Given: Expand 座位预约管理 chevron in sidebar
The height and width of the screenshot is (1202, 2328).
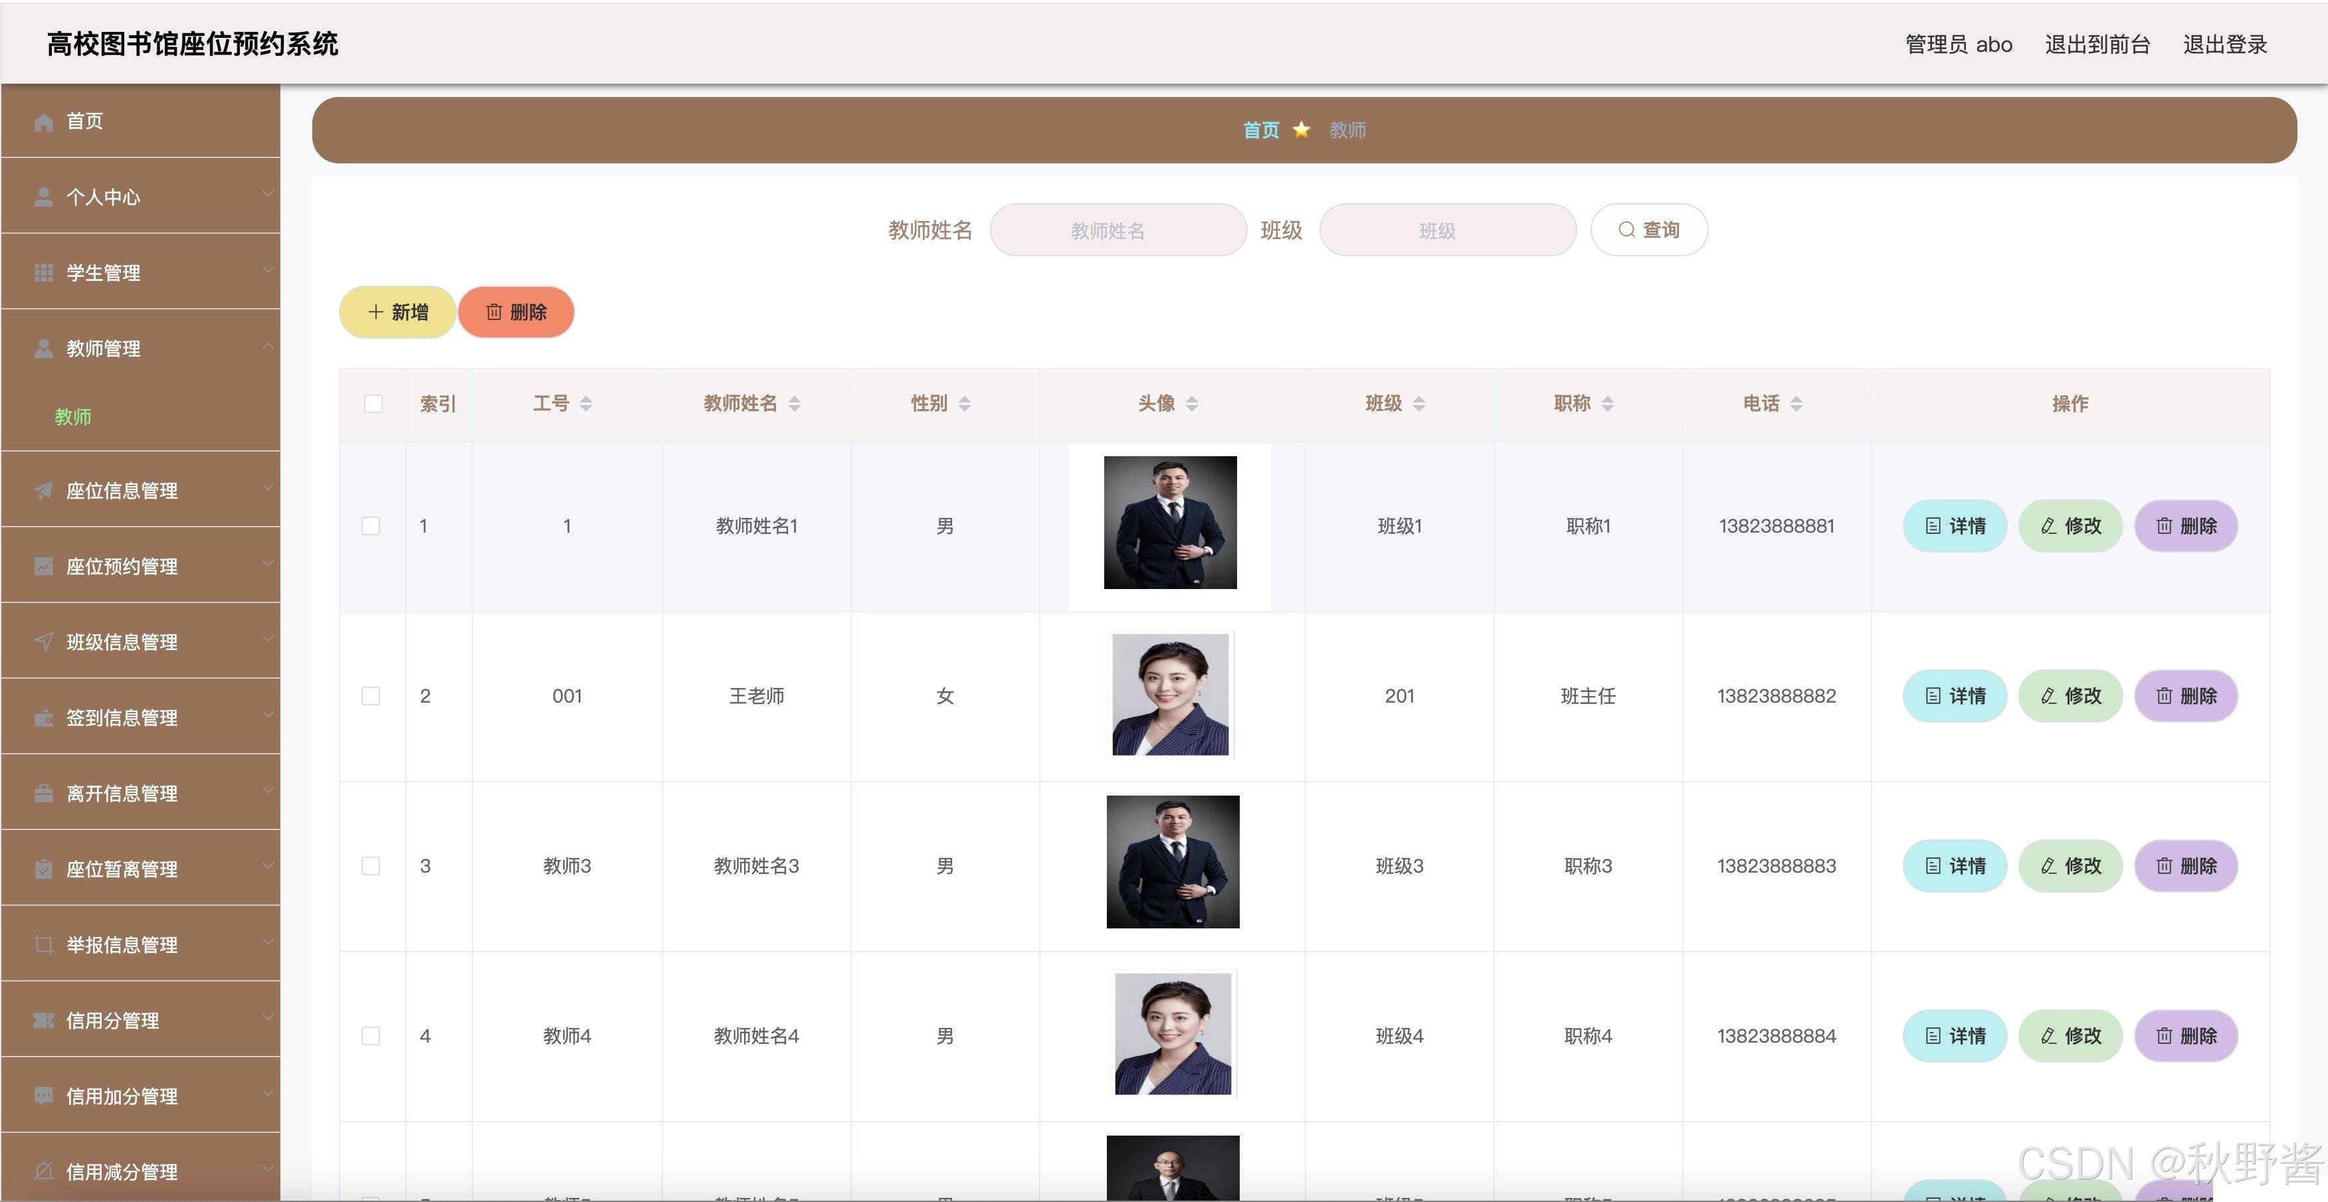Looking at the screenshot, I should [268, 564].
